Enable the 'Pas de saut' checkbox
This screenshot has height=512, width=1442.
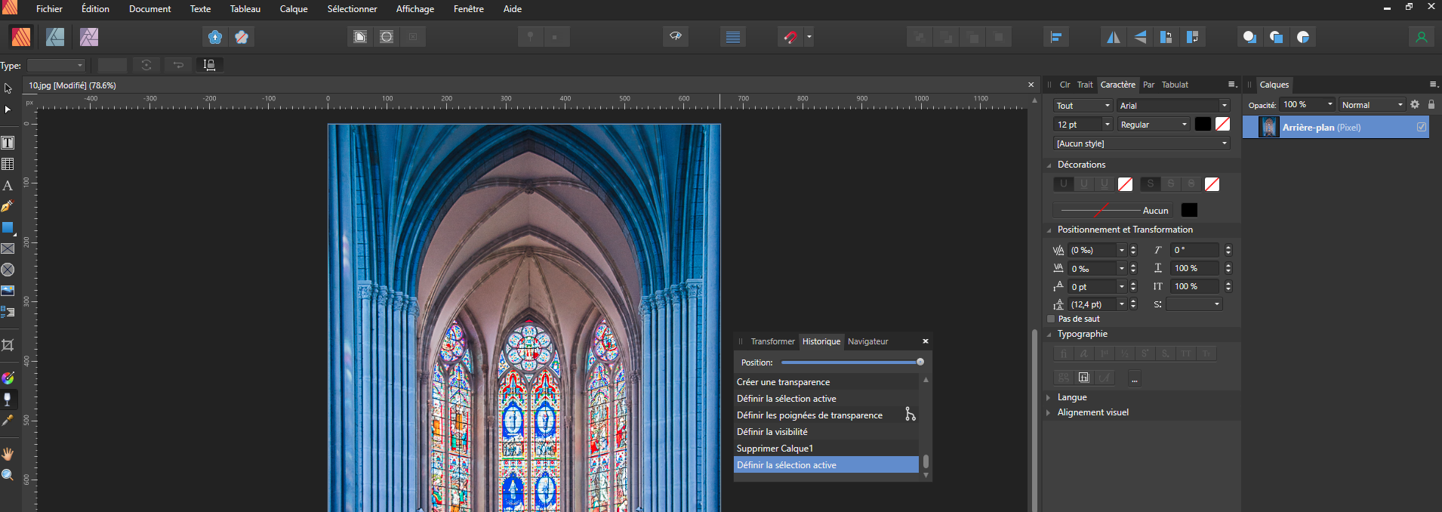click(1051, 319)
